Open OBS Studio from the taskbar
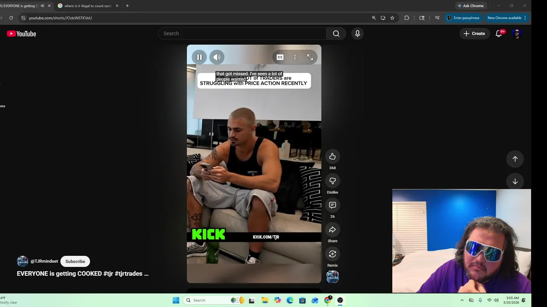 tap(340, 300)
